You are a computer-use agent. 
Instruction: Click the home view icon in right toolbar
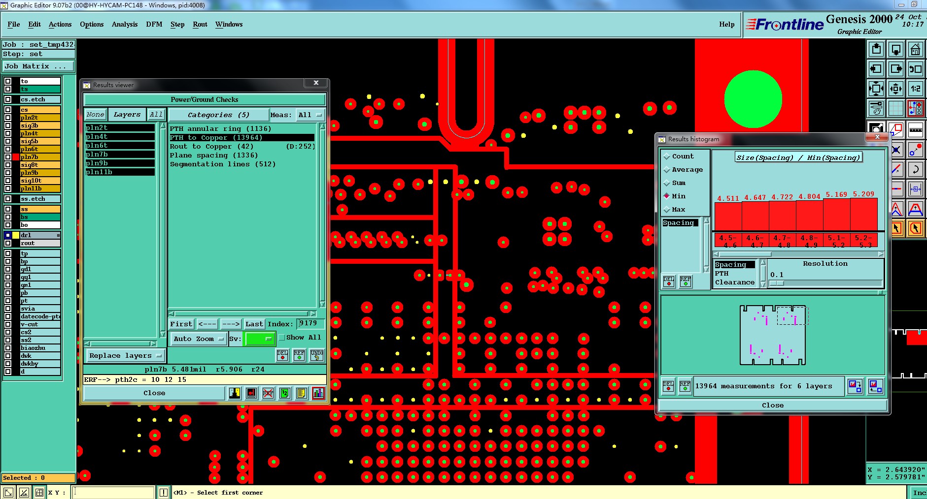tap(915, 49)
